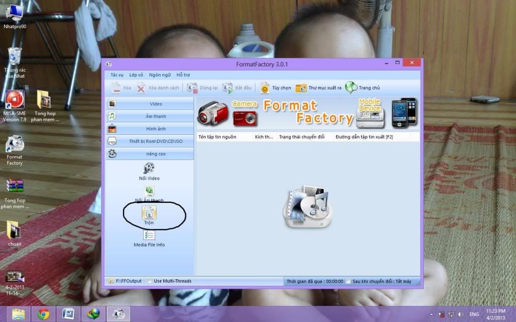Go to Trang chủ homepage
The height and width of the screenshot is (322, 516).
tap(362, 88)
